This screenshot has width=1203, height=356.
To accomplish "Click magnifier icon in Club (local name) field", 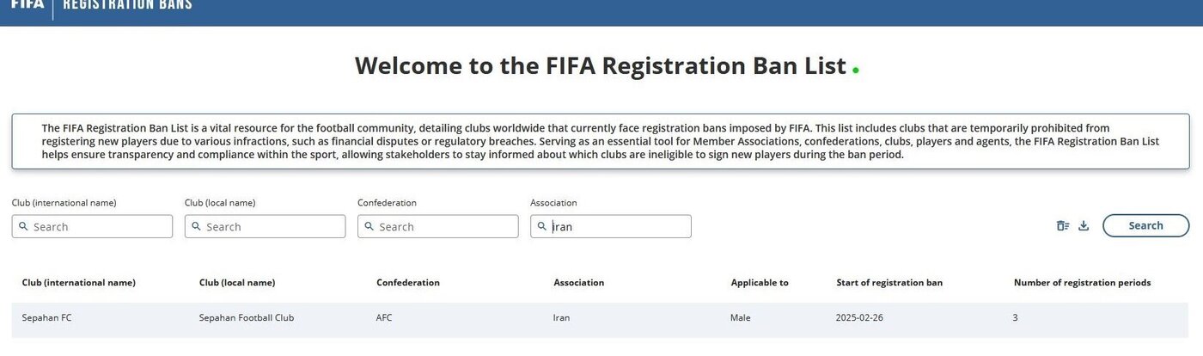I will [x=196, y=226].
